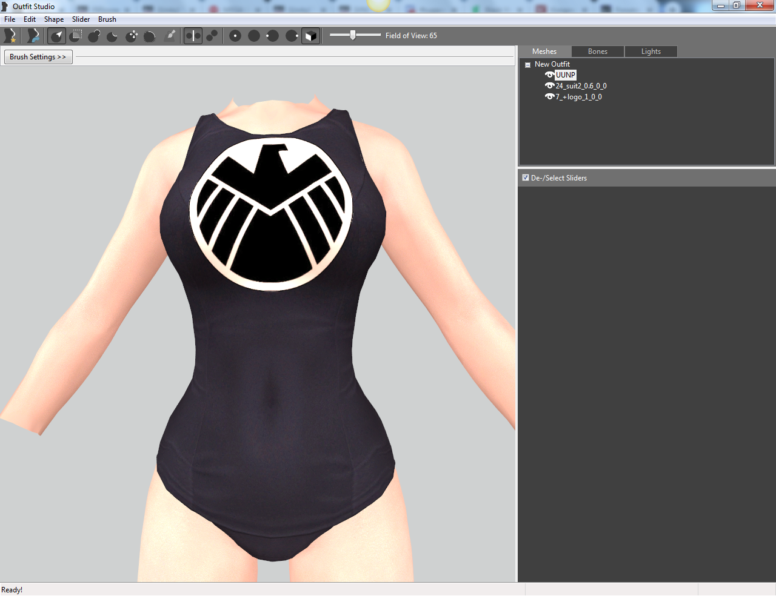
Task: Click the De-/Select Sliders label text
Action: point(559,178)
